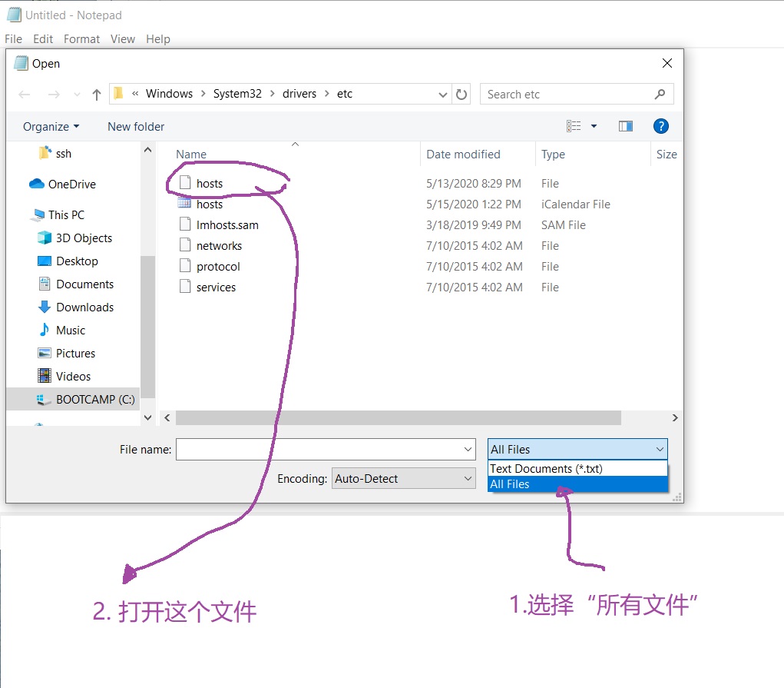Click the Change your view icon
Screen dimensions: 784x688
click(574, 127)
